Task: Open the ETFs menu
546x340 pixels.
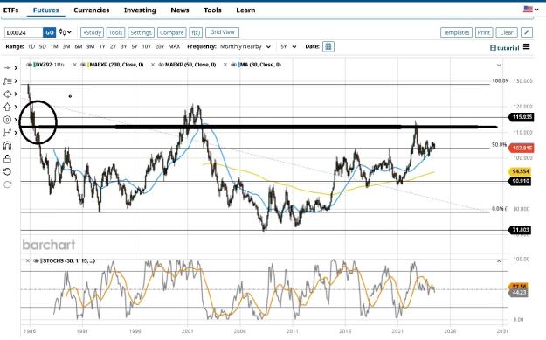Action: tap(10, 10)
